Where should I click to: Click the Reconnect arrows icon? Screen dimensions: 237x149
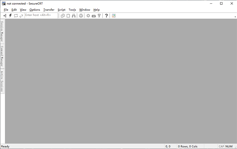pyautogui.click(x=16, y=16)
